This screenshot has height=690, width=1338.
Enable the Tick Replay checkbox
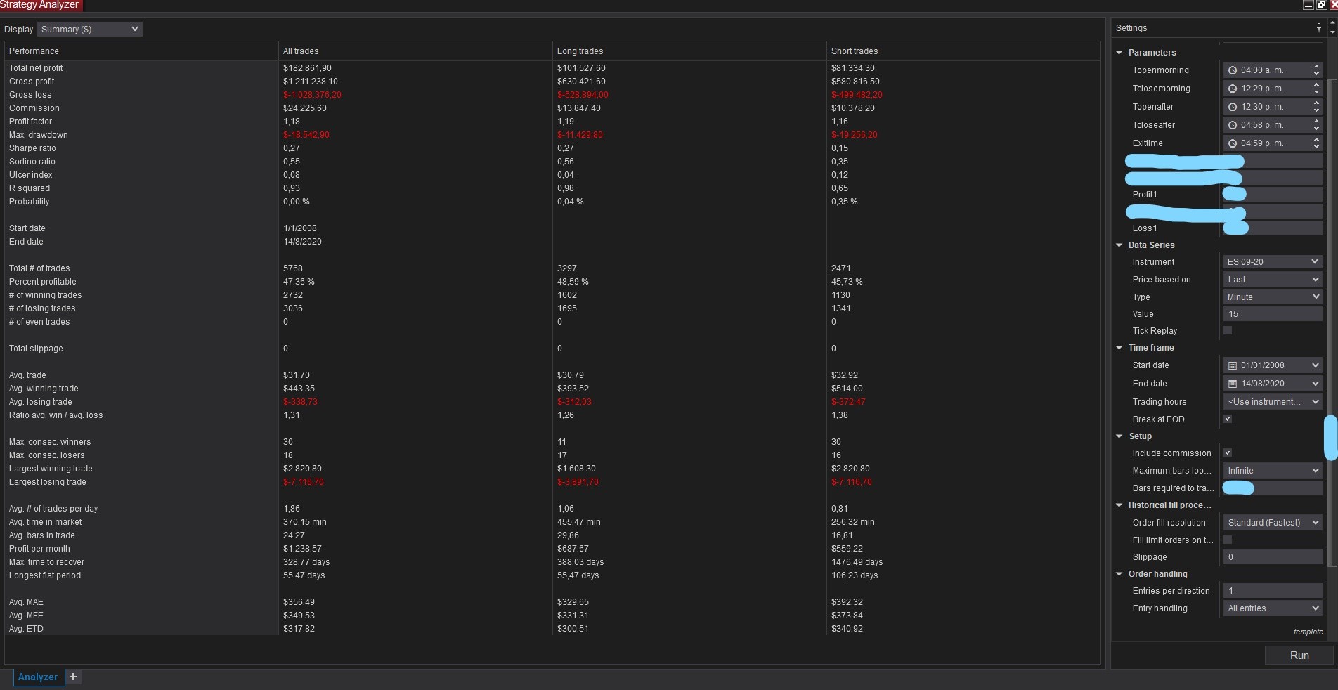pyautogui.click(x=1228, y=330)
